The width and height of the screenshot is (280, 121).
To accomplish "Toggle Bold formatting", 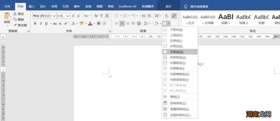I will pyautogui.click(x=35, y=23).
